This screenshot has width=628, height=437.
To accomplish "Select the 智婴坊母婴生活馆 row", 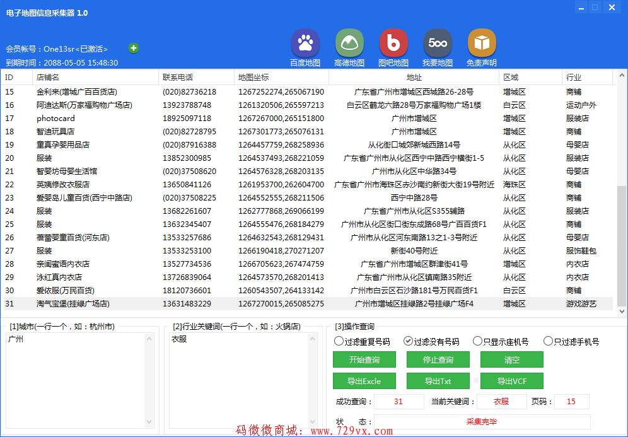I will point(308,171).
